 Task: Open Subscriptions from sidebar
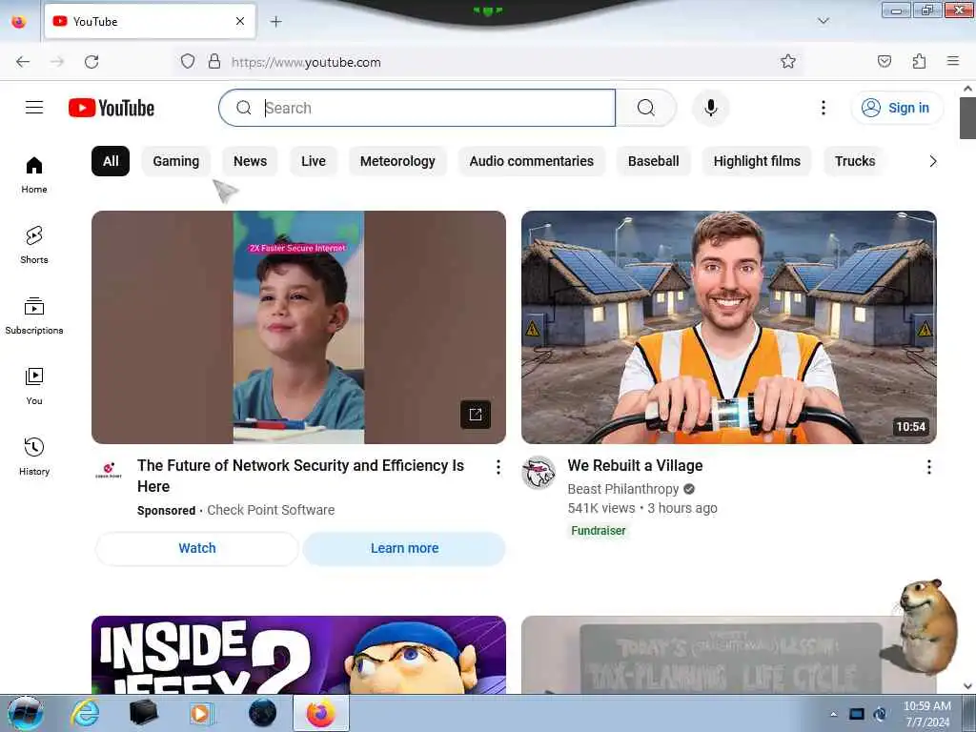coord(34,315)
